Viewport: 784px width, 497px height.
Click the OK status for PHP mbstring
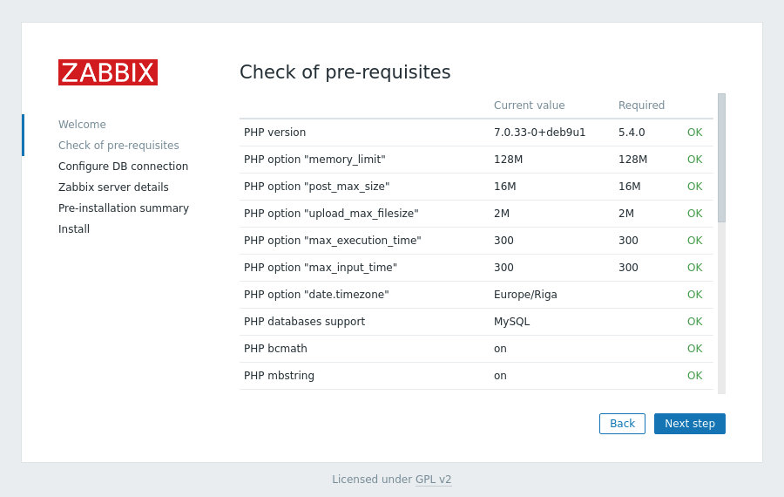point(694,376)
